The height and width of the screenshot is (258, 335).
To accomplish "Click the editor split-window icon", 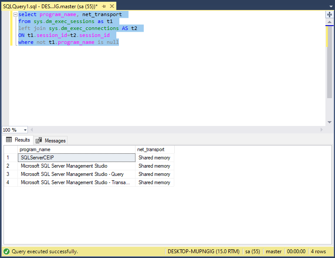I will tap(329, 14).
